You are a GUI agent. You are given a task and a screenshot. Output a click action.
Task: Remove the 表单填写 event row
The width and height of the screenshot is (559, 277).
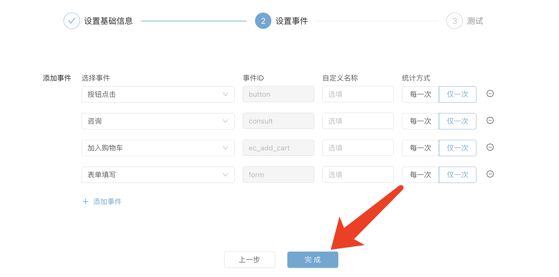coord(490,174)
